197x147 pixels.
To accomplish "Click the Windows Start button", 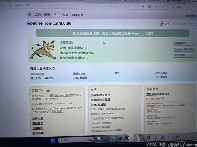I will point(53,140).
